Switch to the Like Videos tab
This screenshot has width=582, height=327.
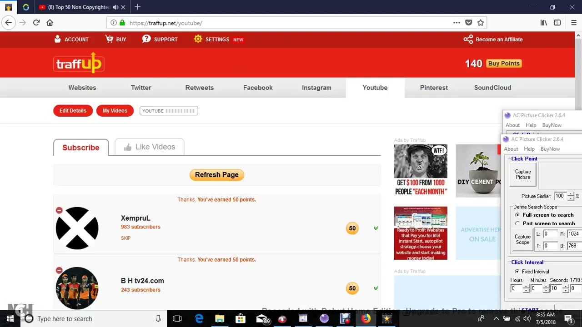click(149, 147)
